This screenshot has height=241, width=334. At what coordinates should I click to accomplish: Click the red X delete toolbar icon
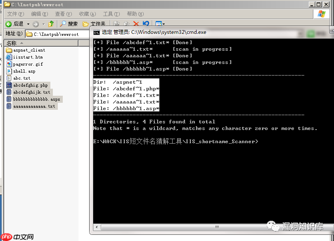pyautogui.click(x=136, y=24)
